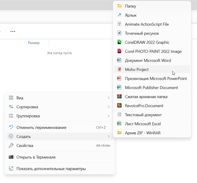
Task: Expand the Вид submenu chevron
Action: click(x=109, y=98)
